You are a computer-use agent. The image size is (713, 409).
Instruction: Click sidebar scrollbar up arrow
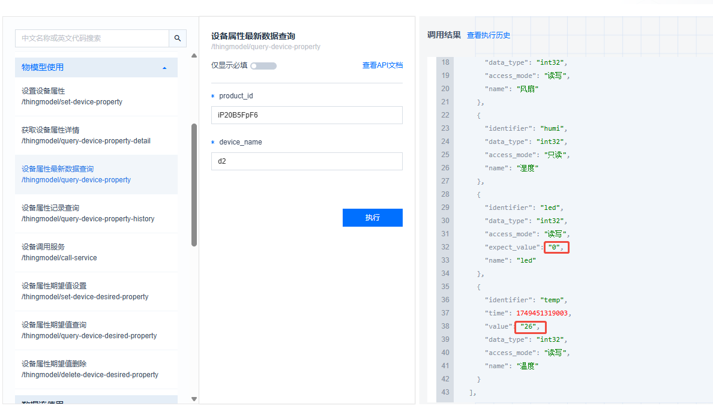[x=194, y=56]
